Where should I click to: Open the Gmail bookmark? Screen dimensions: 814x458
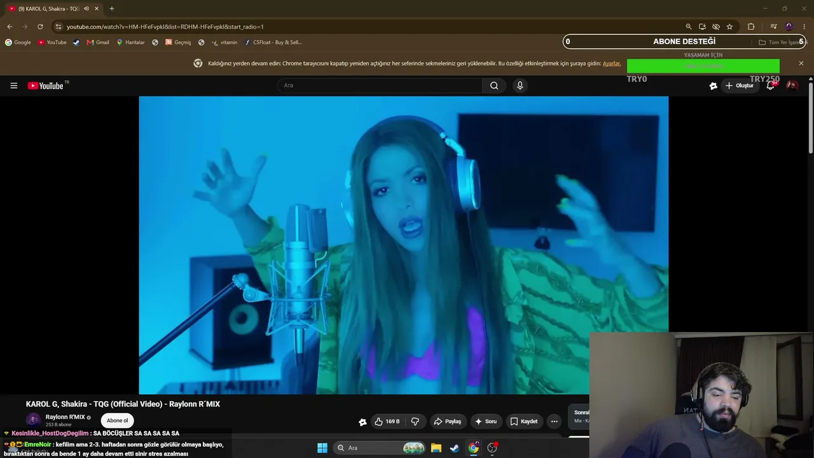tap(98, 43)
